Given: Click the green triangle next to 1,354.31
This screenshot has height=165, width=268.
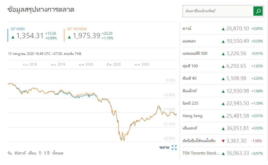Looking at the screenshot, I should (x=13, y=37).
